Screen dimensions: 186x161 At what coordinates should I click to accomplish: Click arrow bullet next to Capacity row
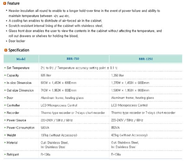[5, 75]
